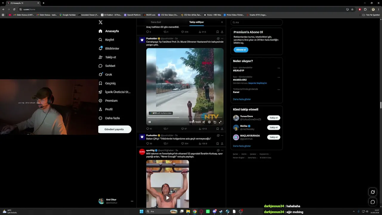Open Keşfet (Explore) in sidebar
Screen dimensions: 382x215
click(x=106, y=40)
